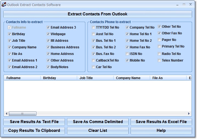Image resolution: width=197 pixels, height=139 pixels.
Task: Toggle Other Address checkbox
Action: (x=48, y=60)
